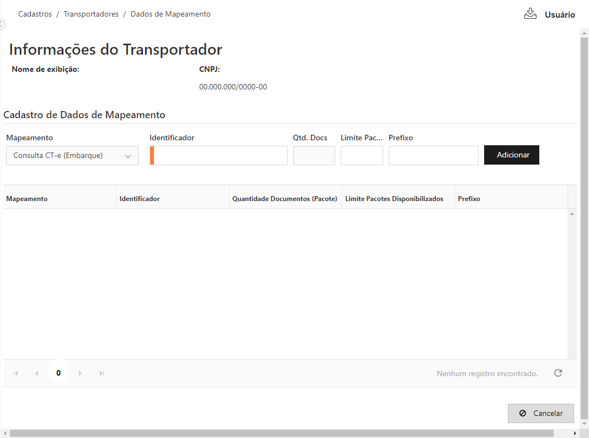
Task: Go to previous page in the pager
Action: click(x=37, y=373)
